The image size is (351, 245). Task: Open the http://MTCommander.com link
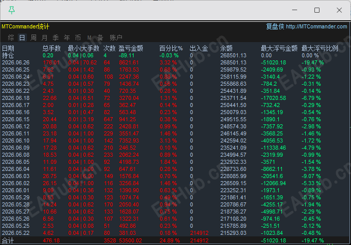tap(316, 26)
